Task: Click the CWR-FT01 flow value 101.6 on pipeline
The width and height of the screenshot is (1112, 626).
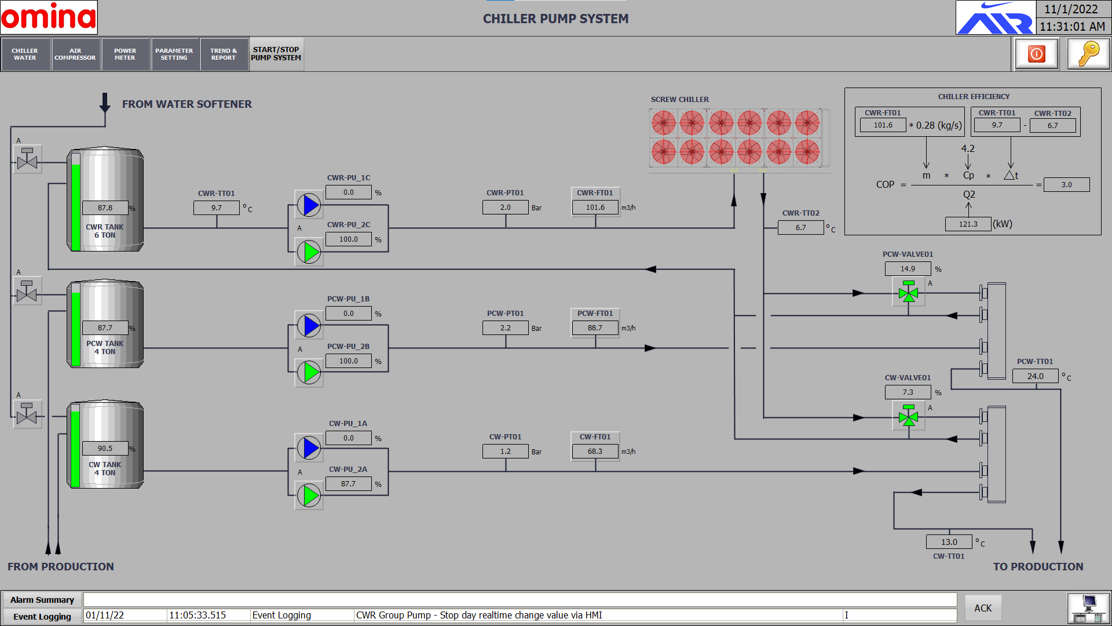Action: 595,208
